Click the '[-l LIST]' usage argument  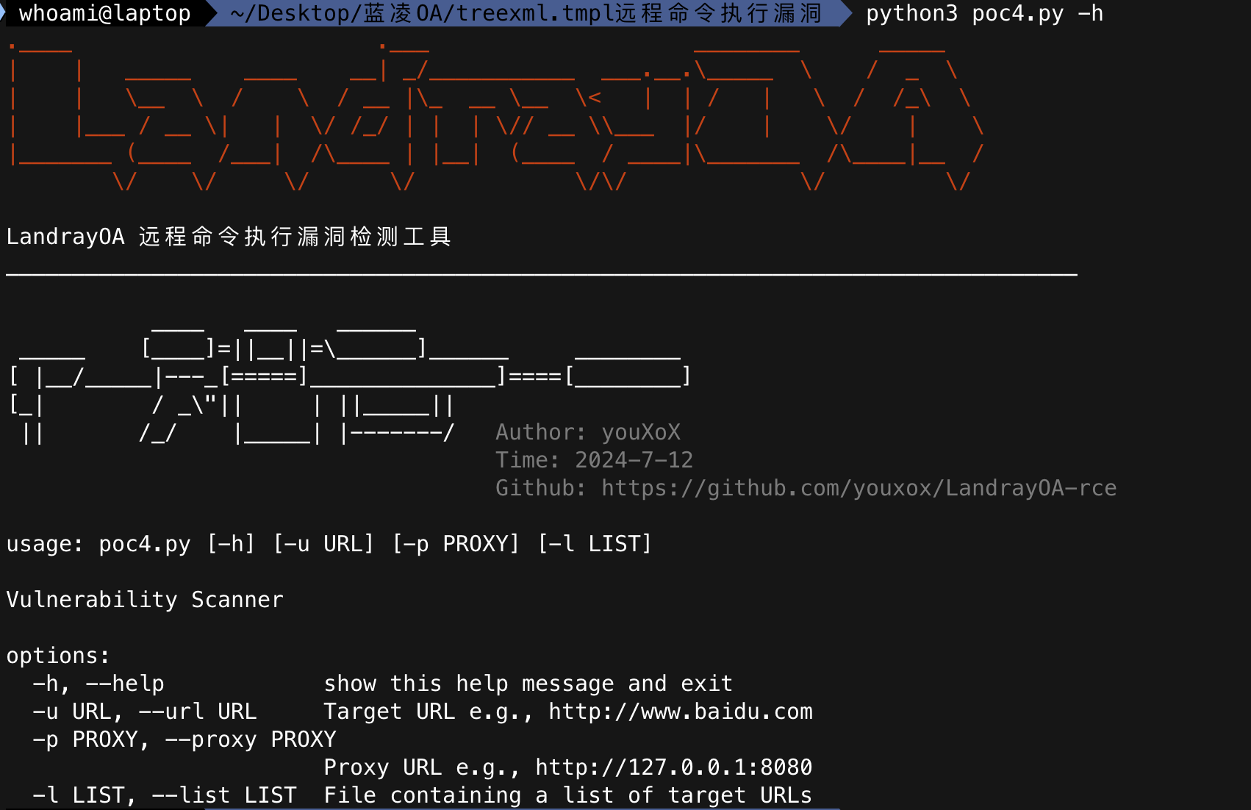click(x=595, y=544)
